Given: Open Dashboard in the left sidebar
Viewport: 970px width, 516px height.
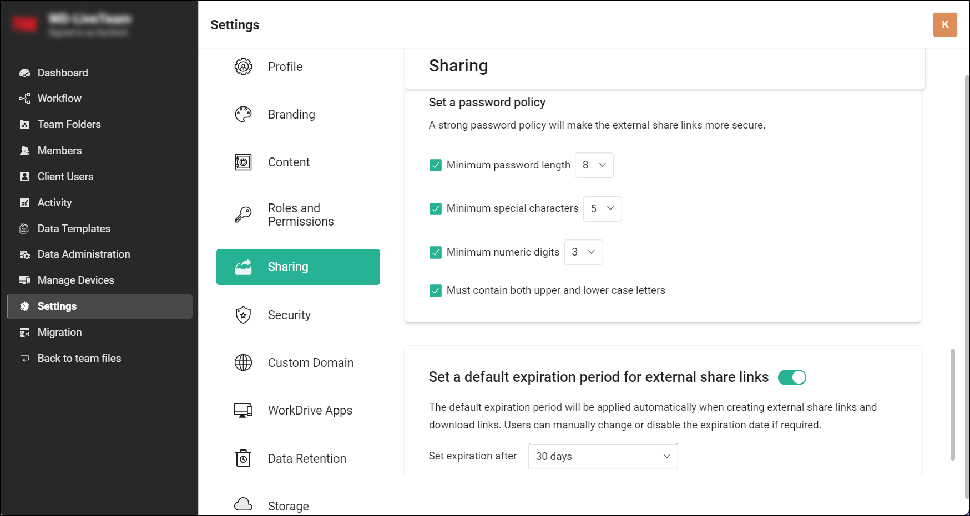Looking at the screenshot, I should (62, 73).
